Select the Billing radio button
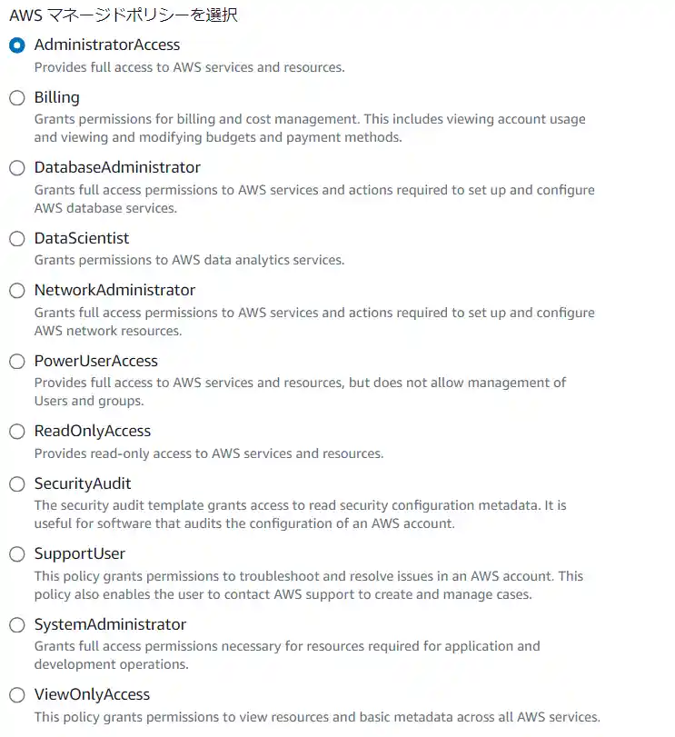 [x=17, y=98]
